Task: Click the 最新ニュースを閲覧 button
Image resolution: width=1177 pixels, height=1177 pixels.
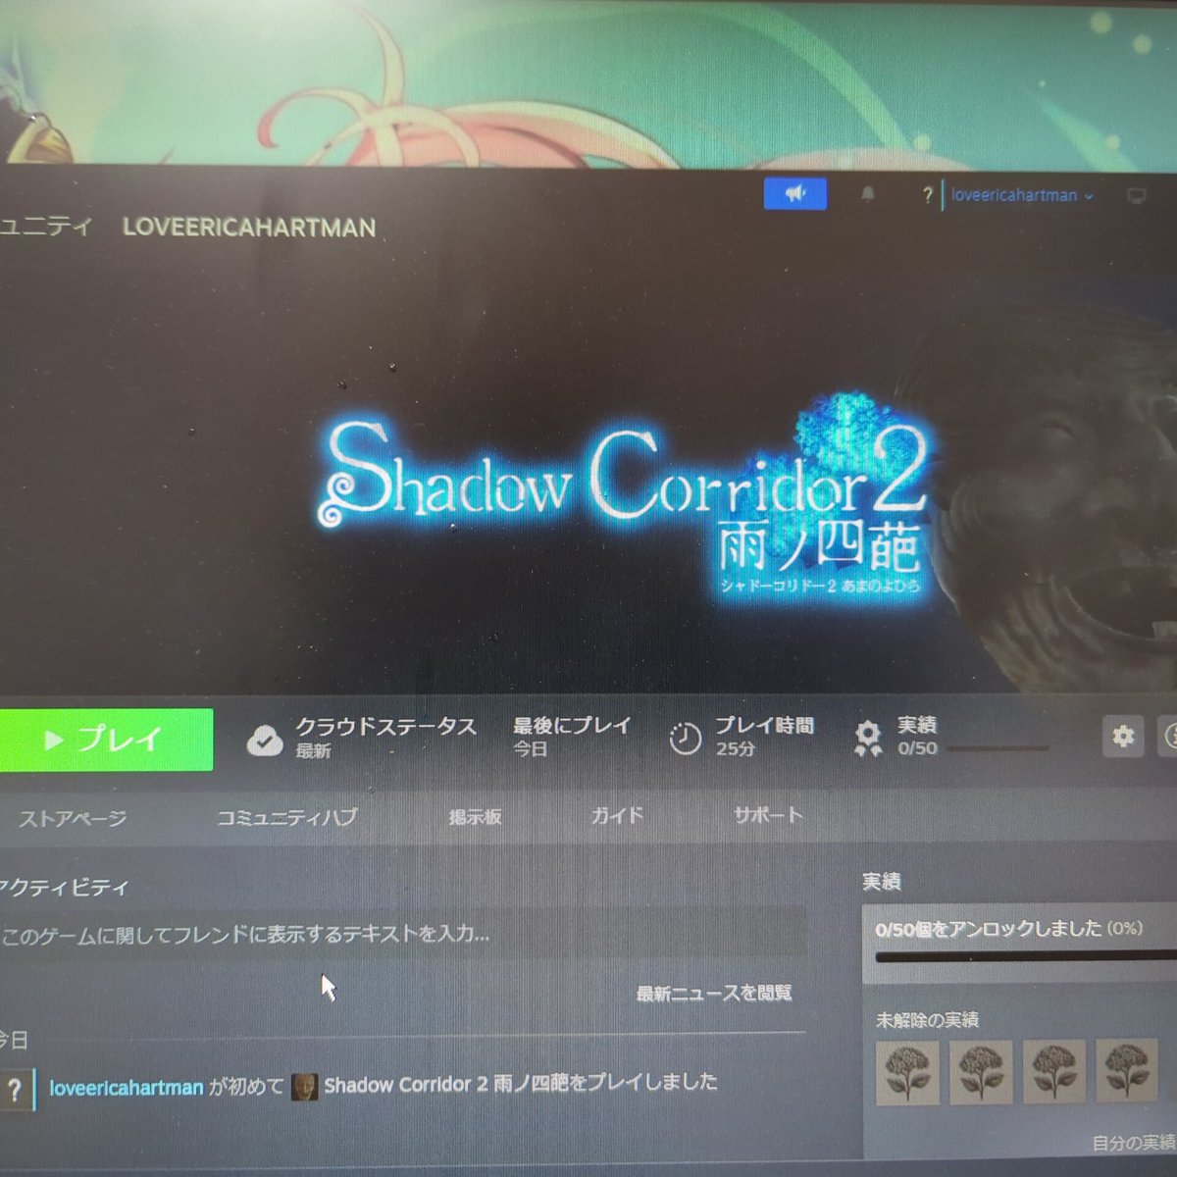Action: [714, 994]
